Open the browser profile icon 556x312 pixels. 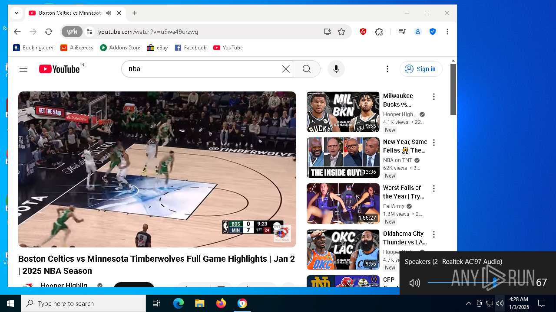tap(418, 32)
